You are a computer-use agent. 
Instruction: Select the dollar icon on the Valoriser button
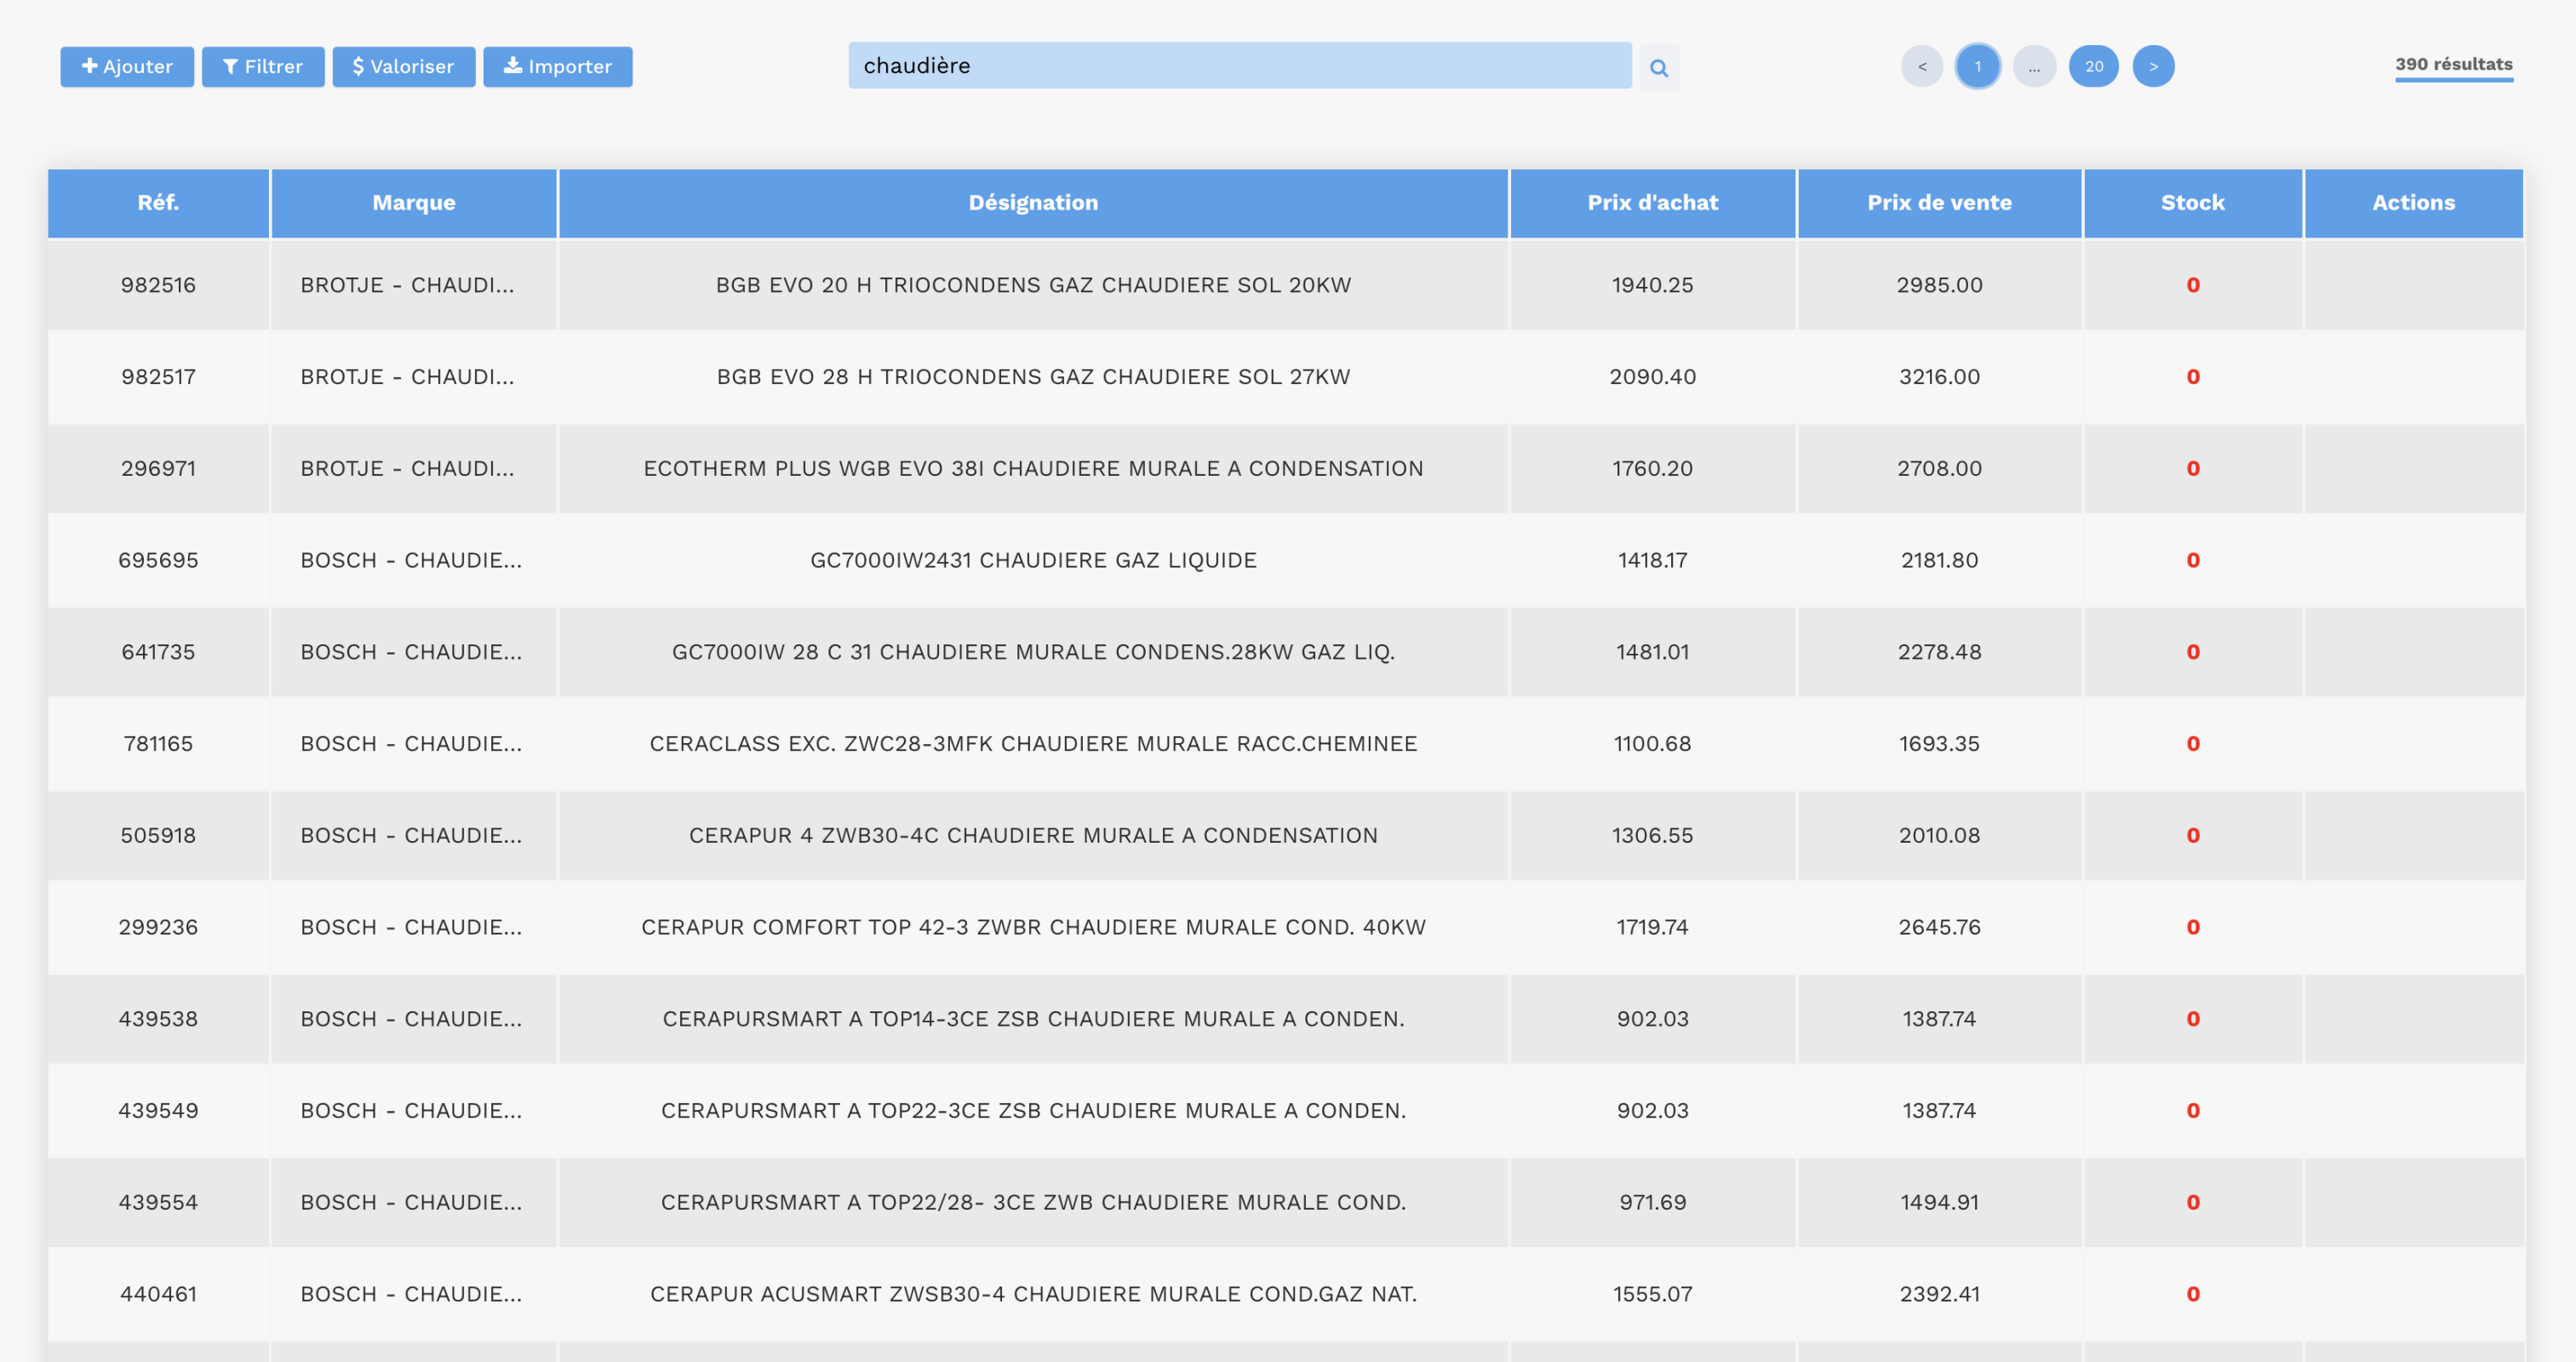358,66
